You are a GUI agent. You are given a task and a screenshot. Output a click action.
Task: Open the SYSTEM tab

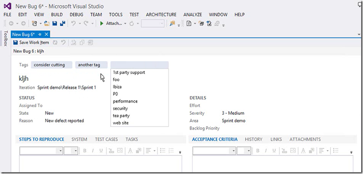tap(79, 139)
